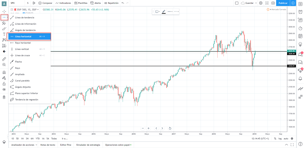This screenshot has height=148, width=304.
Task: Open the calendar panel in right sidebar
Action: pyautogui.click(x=300, y=36)
